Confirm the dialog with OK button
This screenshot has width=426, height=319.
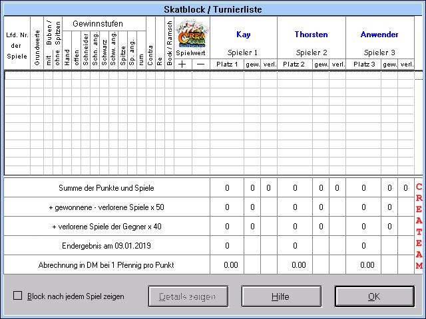click(374, 296)
